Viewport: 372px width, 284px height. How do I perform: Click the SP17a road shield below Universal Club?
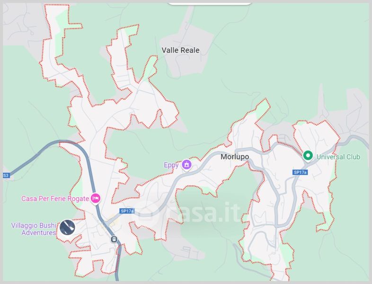[300, 172]
